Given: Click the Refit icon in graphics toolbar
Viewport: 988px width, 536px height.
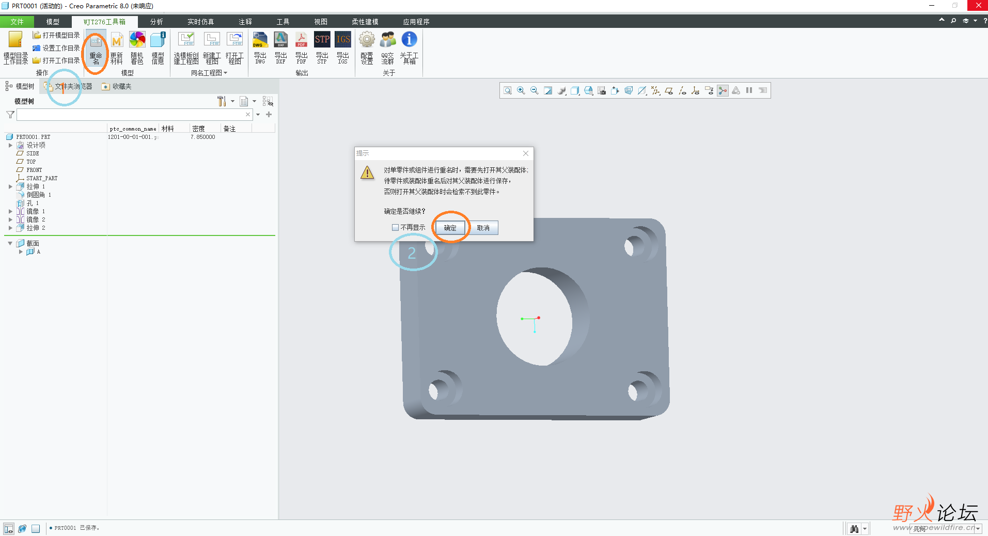Looking at the screenshot, I should pos(508,90).
